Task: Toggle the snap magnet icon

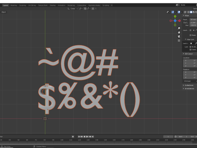Action: coord(85,9)
